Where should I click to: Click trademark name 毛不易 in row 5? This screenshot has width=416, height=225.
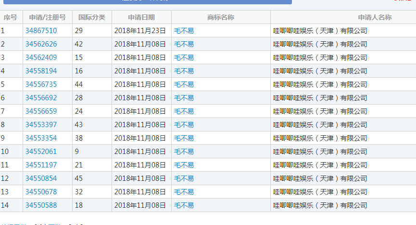coord(184,84)
